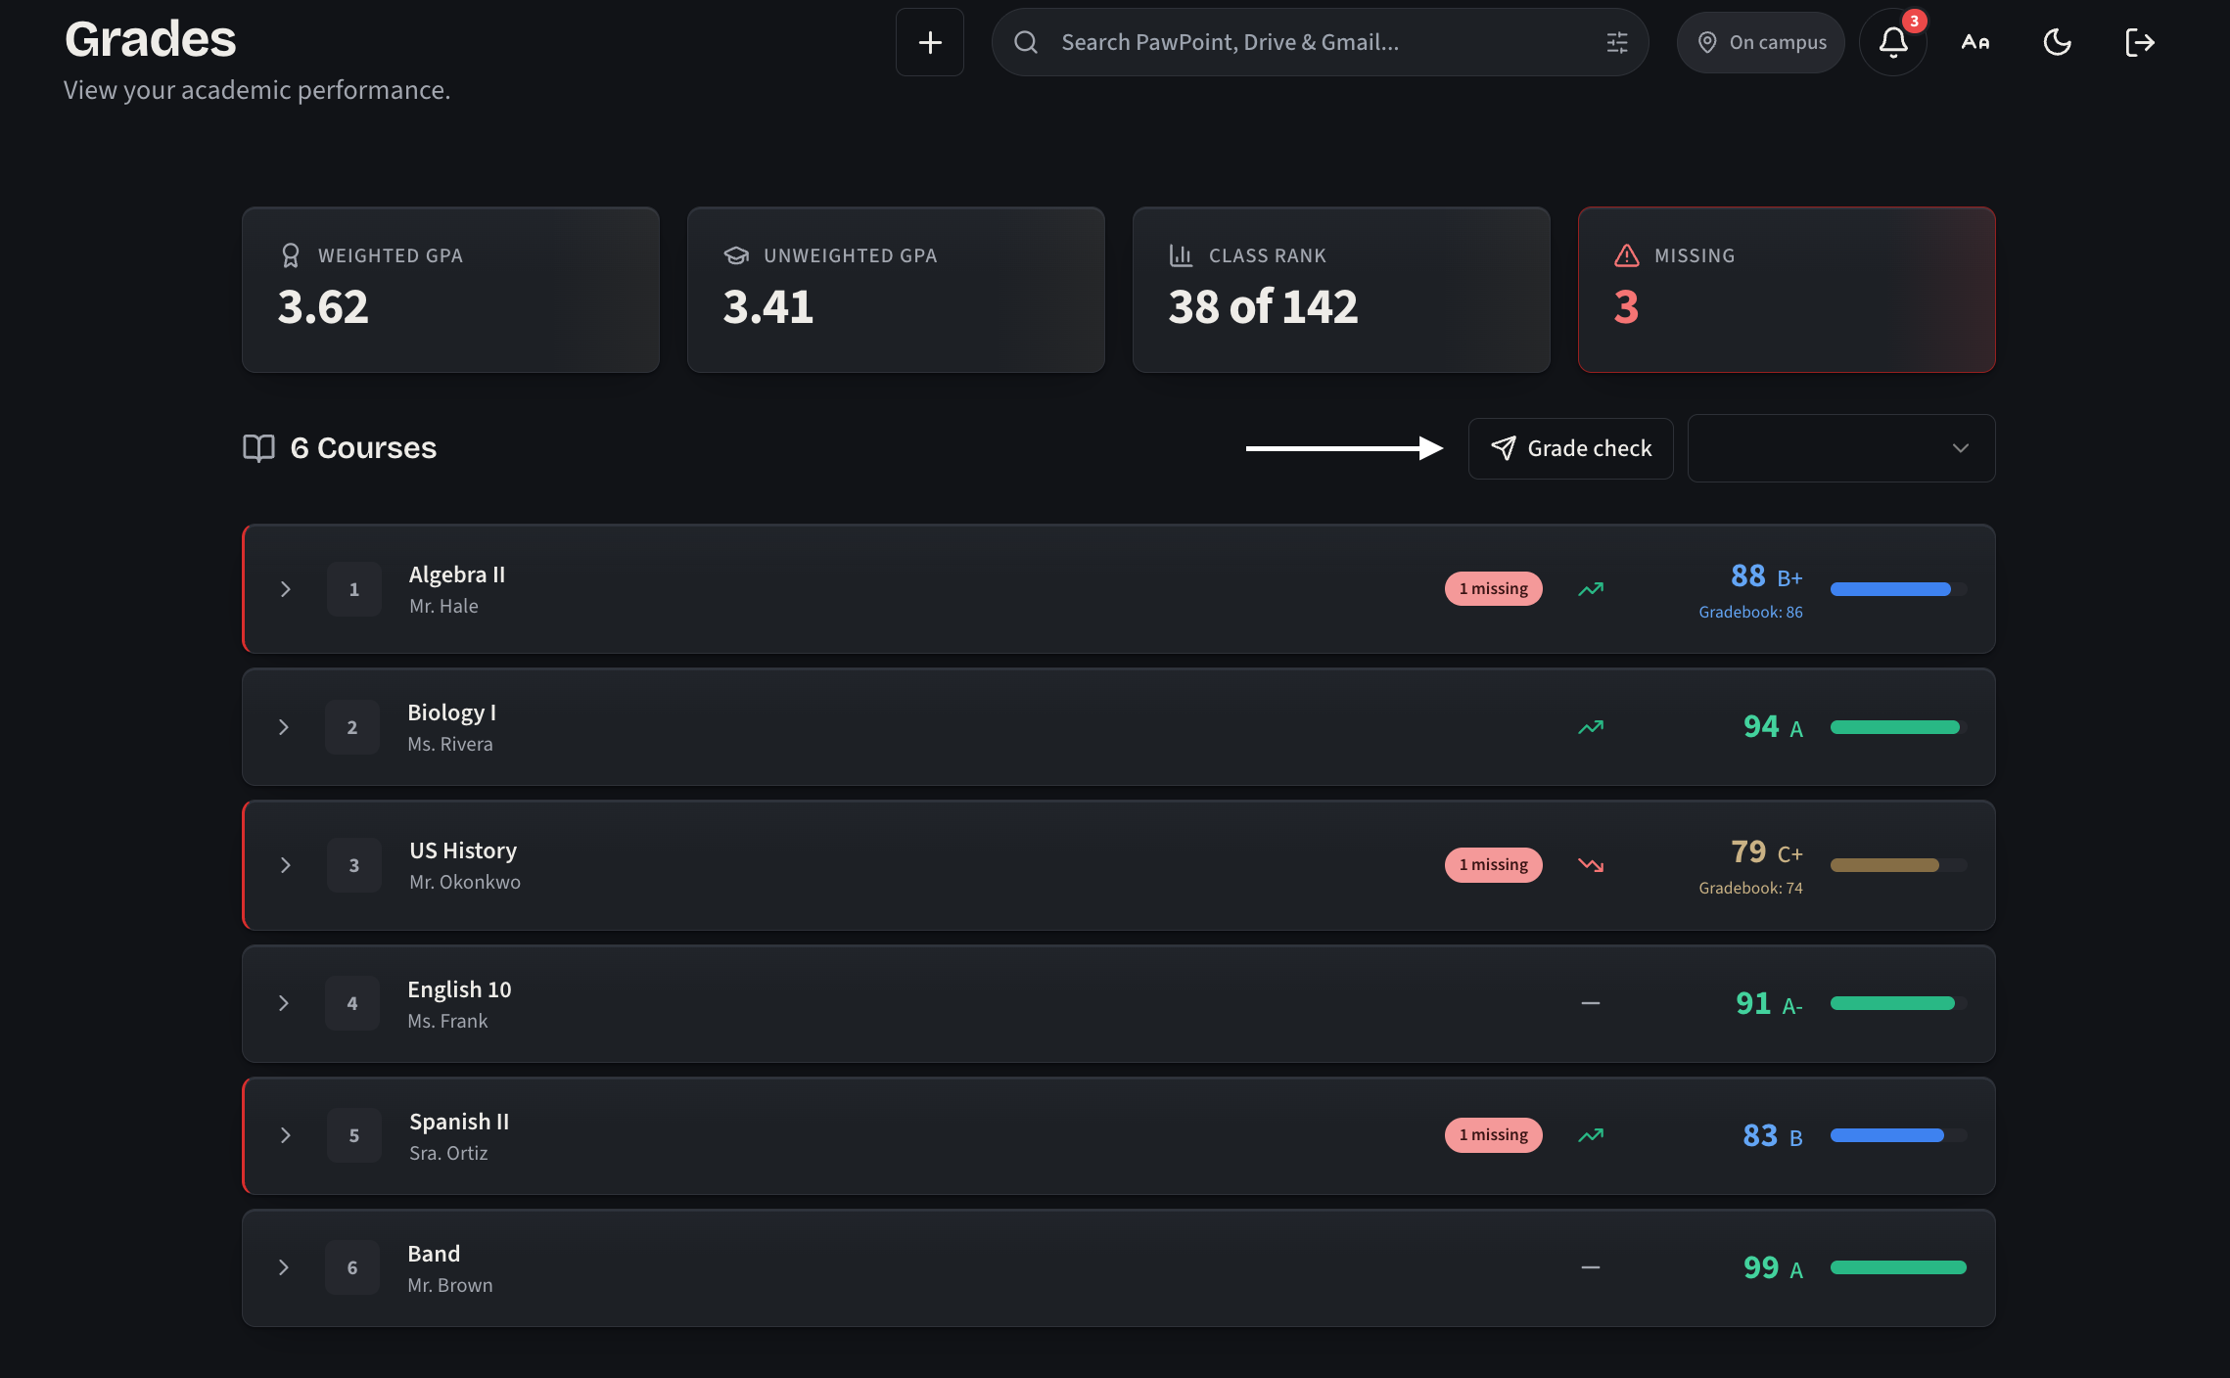
Task: Click the Missing warning triangle icon
Action: (1626, 255)
